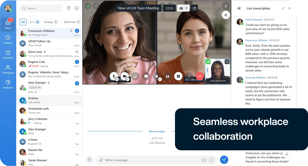Switch to the Colleagues sidebar section
Image resolution: width=308 pixels, height=166 pixels.
(x=8, y=69)
